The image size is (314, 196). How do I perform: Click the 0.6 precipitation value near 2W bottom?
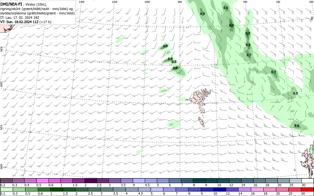tap(297, 126)
